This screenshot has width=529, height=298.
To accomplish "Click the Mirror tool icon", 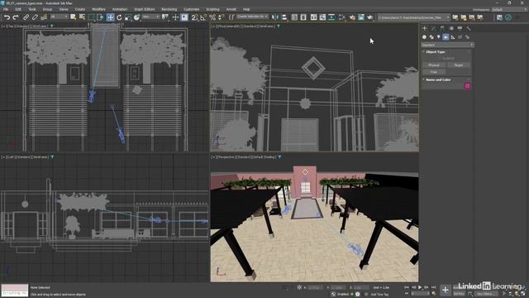I will (x=275, y=17).
